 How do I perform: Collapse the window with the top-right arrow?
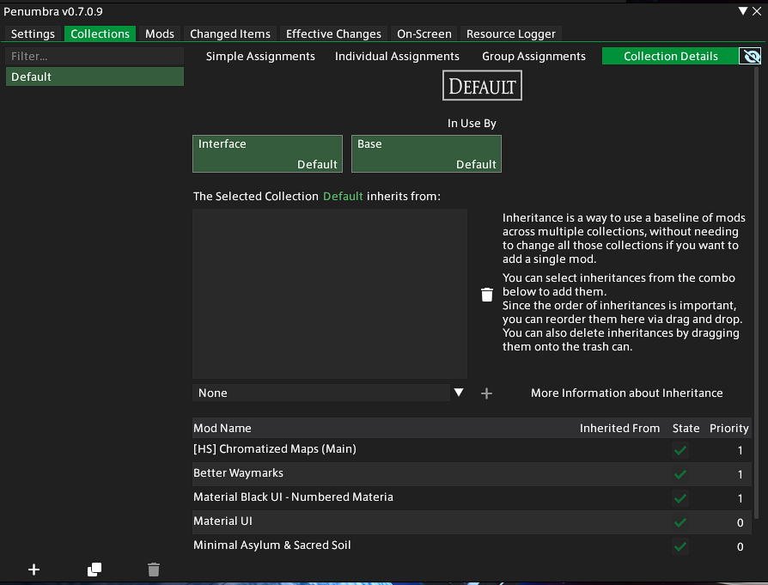pos(744,10)
